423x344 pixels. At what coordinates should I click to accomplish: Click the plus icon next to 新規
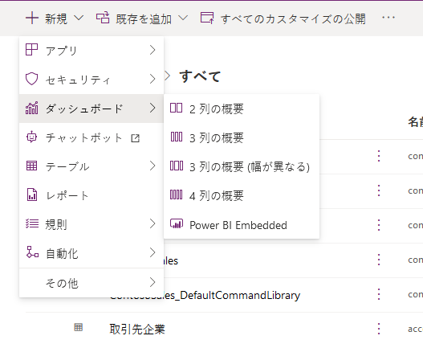32,18
